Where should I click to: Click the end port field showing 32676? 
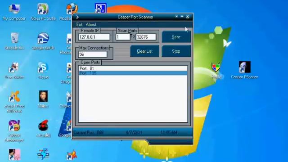[146, 37]
